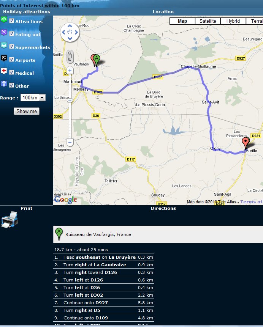The width and height of the screenshot is (263, 327).
Task: Uncheck the Medical checkbox
Action: (12, 72)
